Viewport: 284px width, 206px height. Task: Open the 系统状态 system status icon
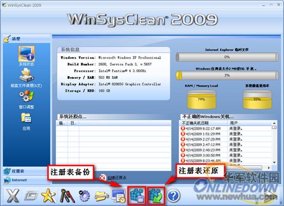pos(26,54)
